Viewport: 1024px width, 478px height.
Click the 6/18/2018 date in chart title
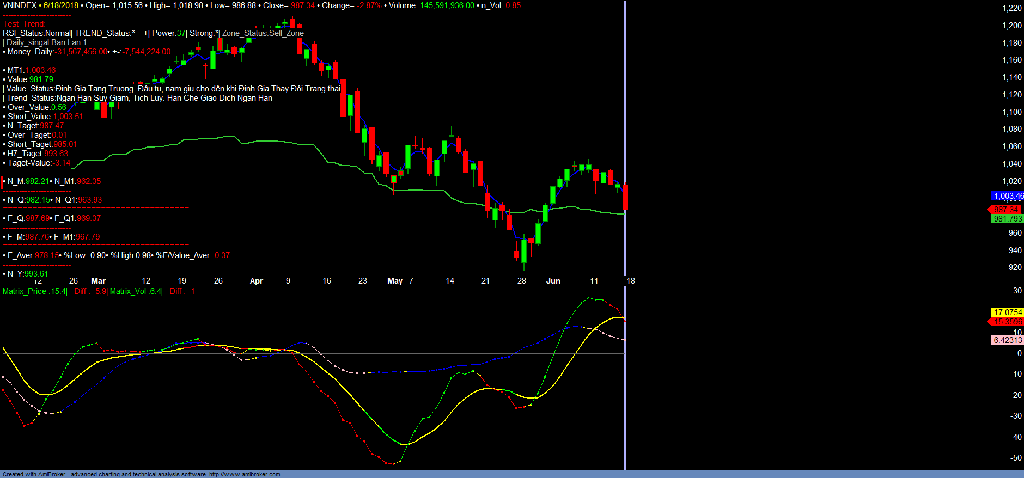pyautogui.click(x=61, y=5)
